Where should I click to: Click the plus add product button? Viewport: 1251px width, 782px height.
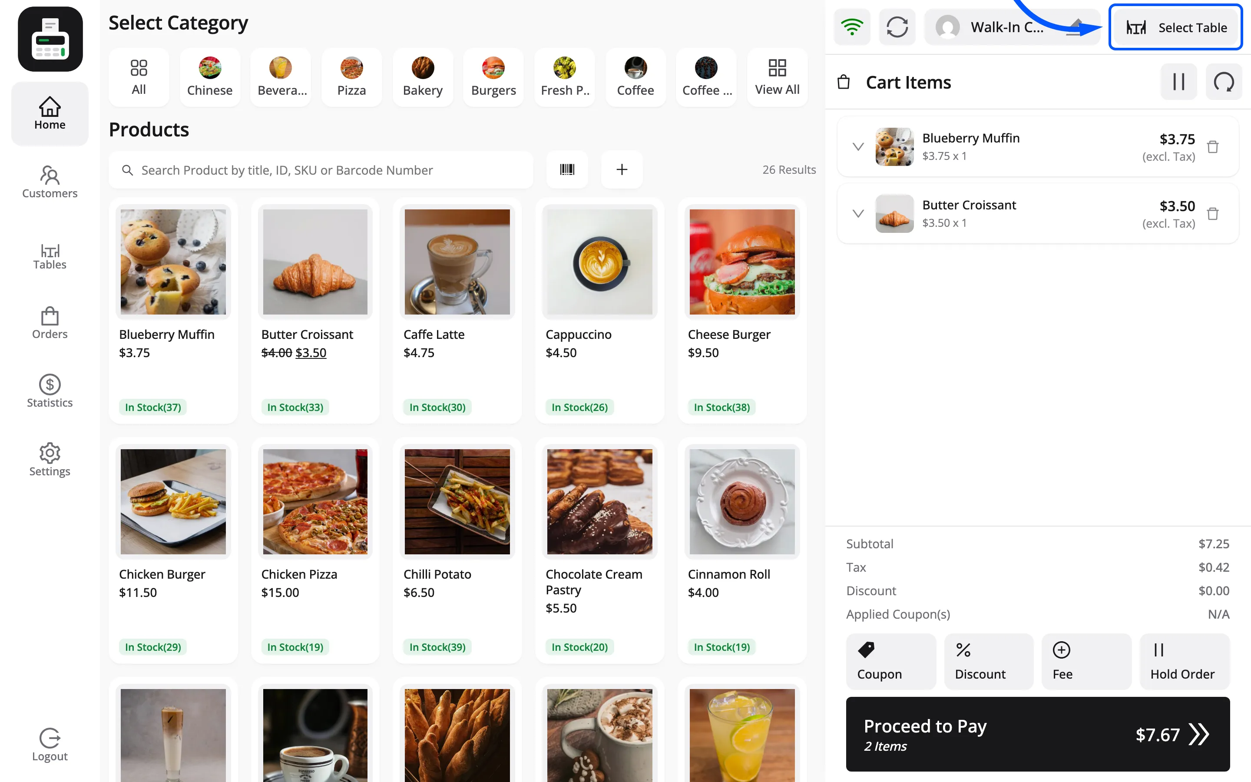point(622,169)
